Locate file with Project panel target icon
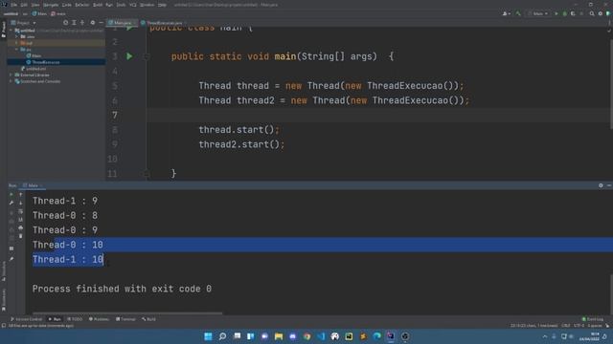Image resolution: width=613 pixels, height=344 pixels. (x=66, y=23)
